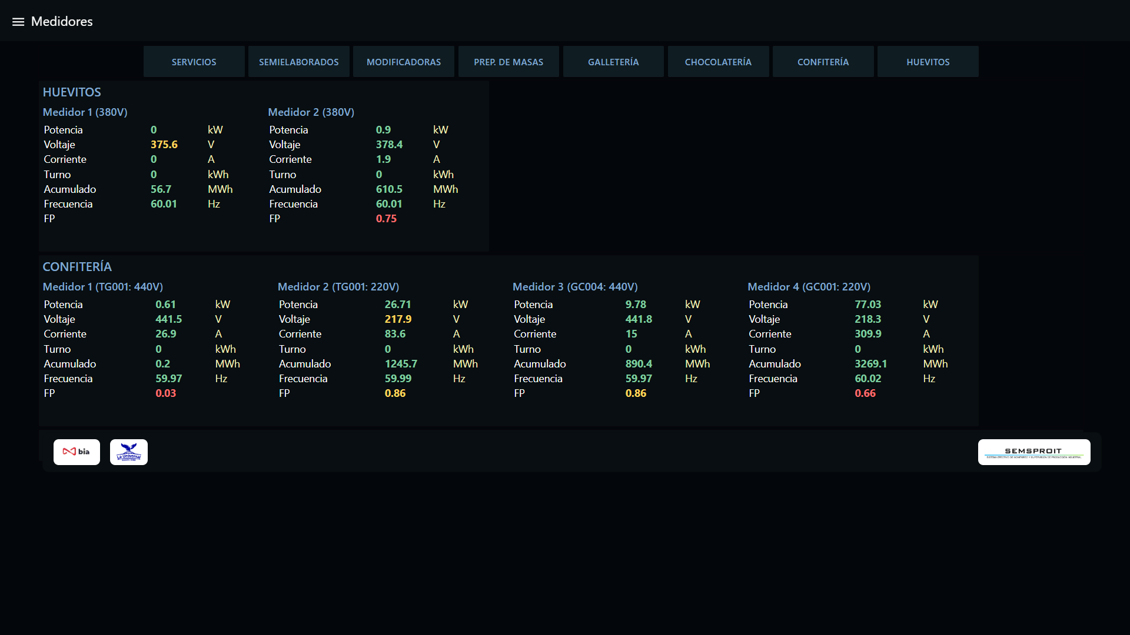Select Medidor 2 (380V) header
1130x635 pixels.
coord(311,112)
